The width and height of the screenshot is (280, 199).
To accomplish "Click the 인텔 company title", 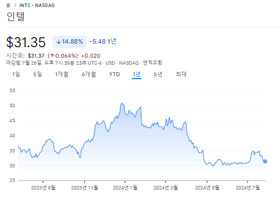I will [15, 17].
